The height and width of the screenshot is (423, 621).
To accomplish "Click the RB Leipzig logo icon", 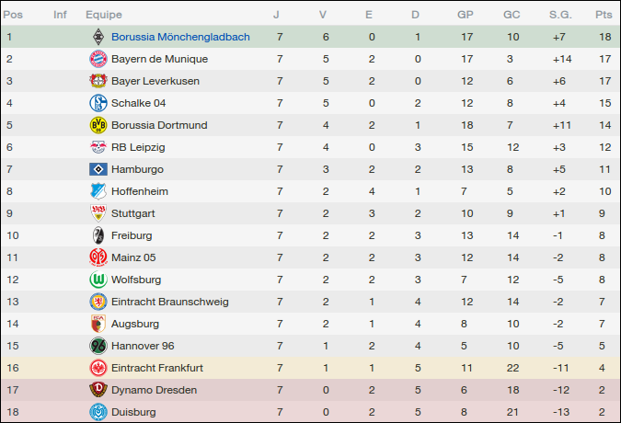I will point(98,147).
